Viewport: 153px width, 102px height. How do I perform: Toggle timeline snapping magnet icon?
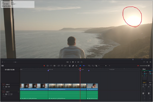[x=70, y=66]
